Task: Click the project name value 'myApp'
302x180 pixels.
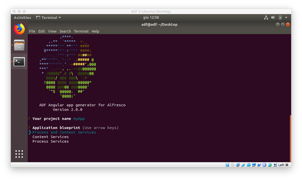Action: click(x=79, y=119)
